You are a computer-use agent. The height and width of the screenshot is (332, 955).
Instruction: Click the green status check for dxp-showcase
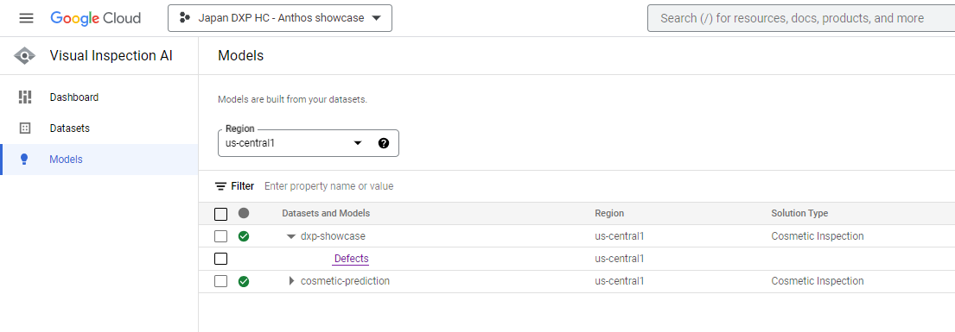244,236
